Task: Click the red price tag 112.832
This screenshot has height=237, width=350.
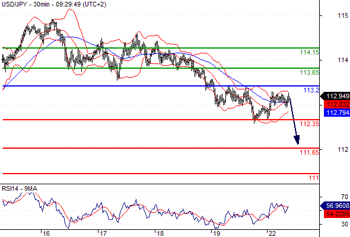Action: click(x=337, y=104)
